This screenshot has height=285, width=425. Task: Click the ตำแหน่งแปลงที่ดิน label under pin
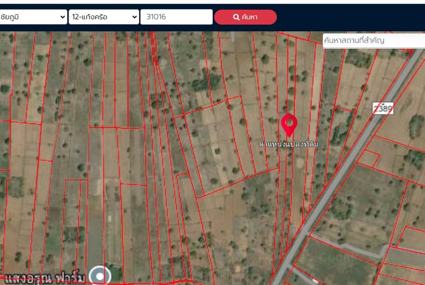coord(288,144)
